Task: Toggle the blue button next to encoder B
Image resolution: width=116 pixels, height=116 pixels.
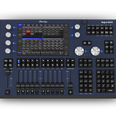Action: [x=14, y=35]
